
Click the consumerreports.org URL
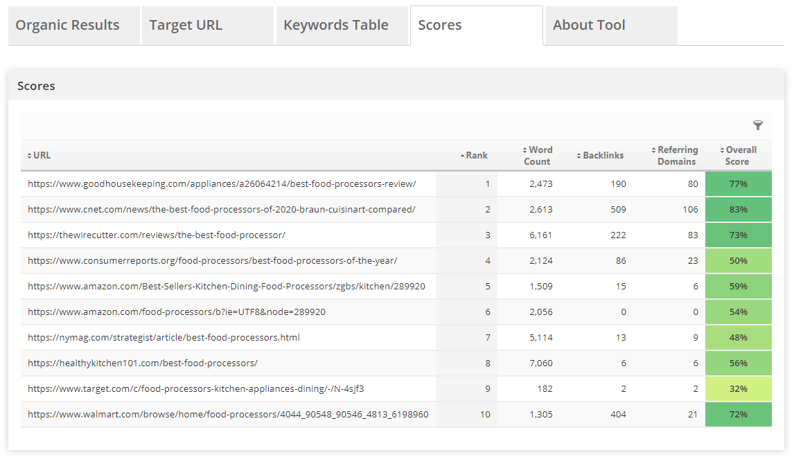pyautogui.click(x=212, y=261)
